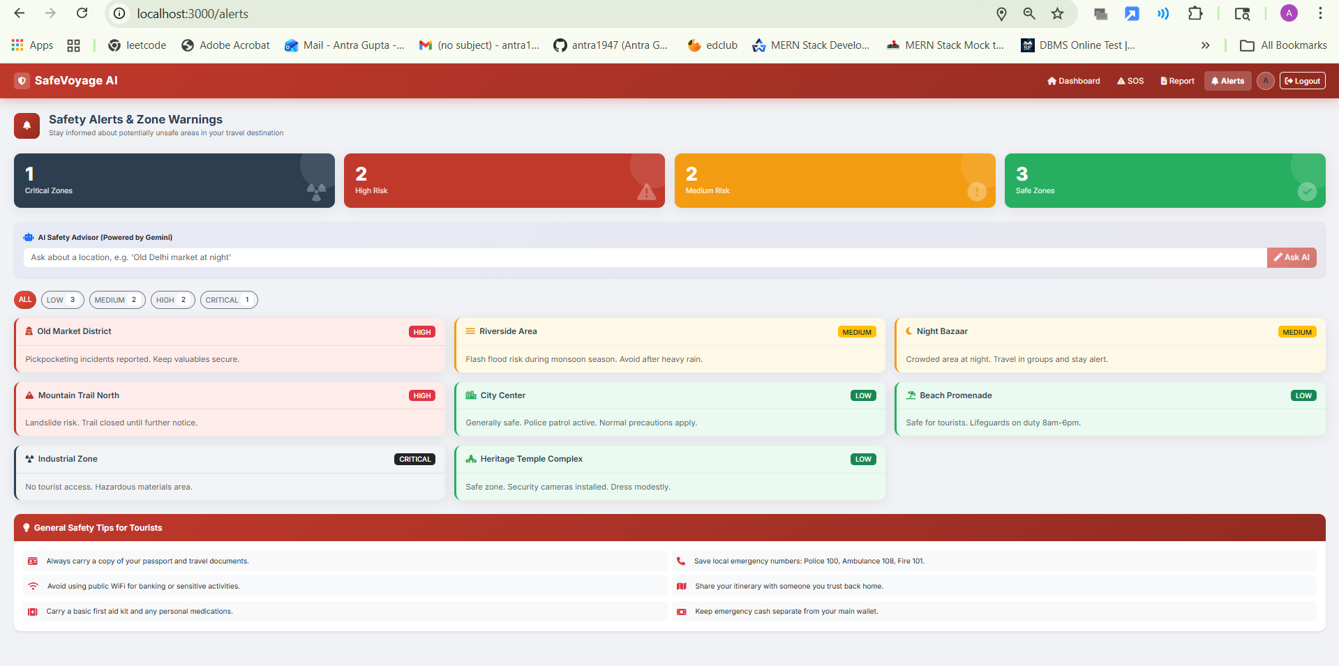
Task: Click the hazard icon beside Industrial Zone
Action: (x=29, y=459)
